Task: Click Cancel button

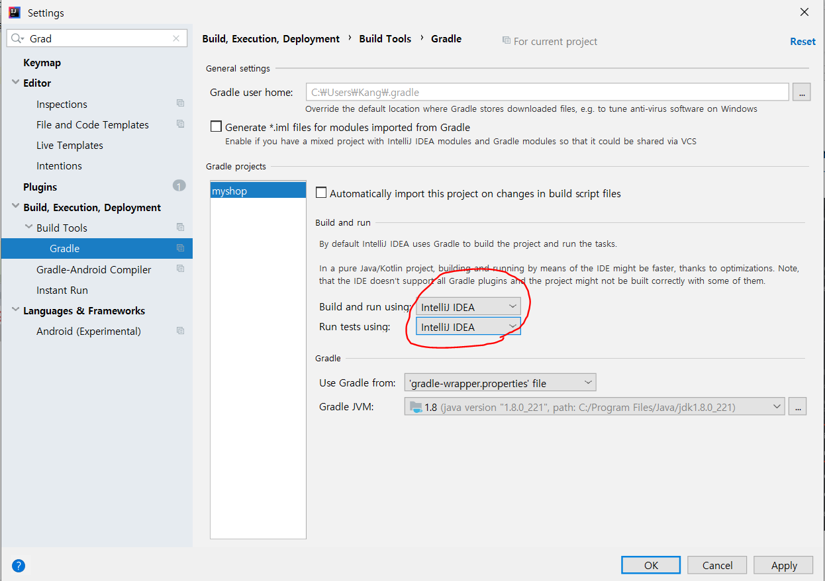Action: point(717,564)
